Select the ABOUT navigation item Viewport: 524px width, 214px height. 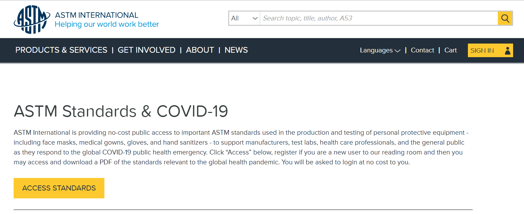coord(200,50)
